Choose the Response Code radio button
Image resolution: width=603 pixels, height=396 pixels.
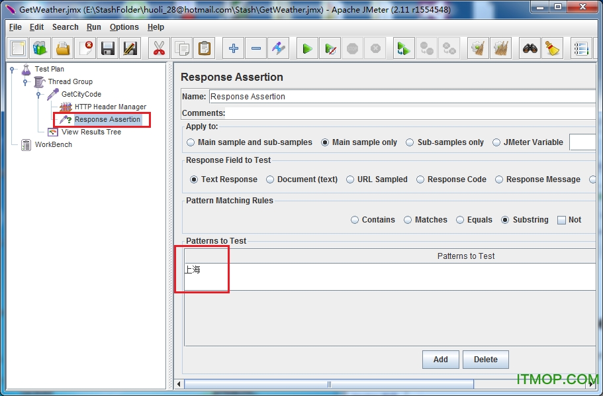tap(421, 179)
